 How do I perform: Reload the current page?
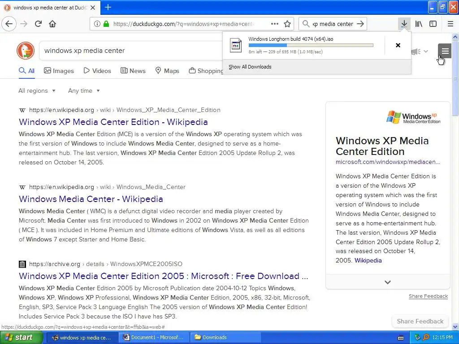tap(38, 24)
